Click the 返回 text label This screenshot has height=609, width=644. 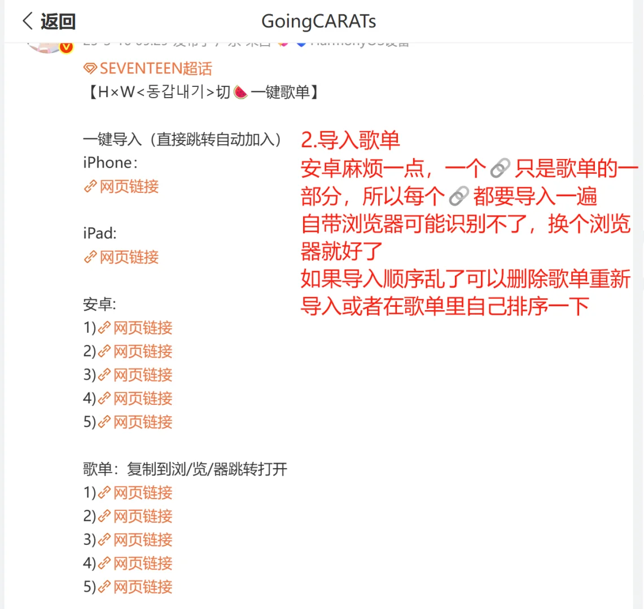coord(56,21)
